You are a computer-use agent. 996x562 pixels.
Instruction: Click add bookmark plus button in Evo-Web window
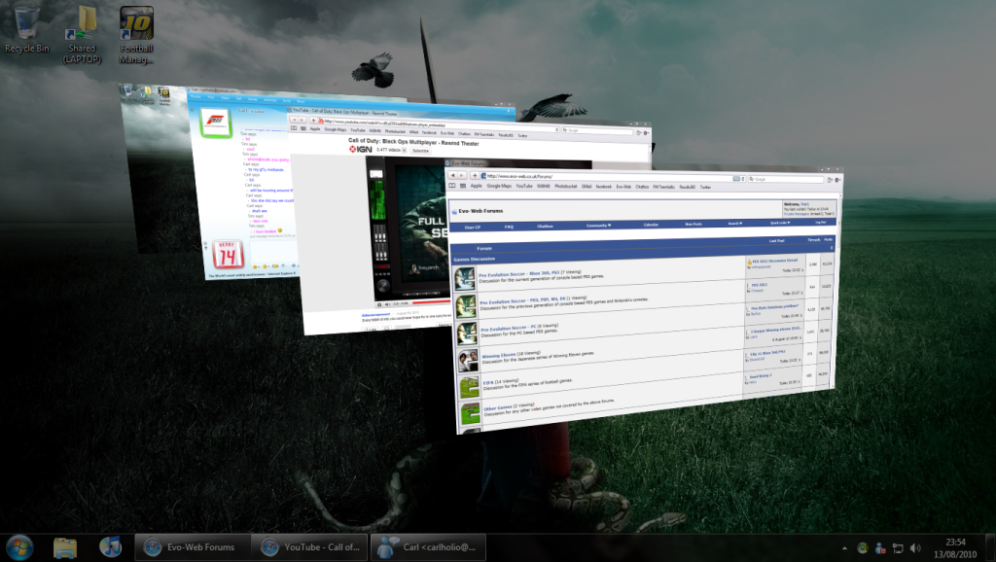pos(474,175)
